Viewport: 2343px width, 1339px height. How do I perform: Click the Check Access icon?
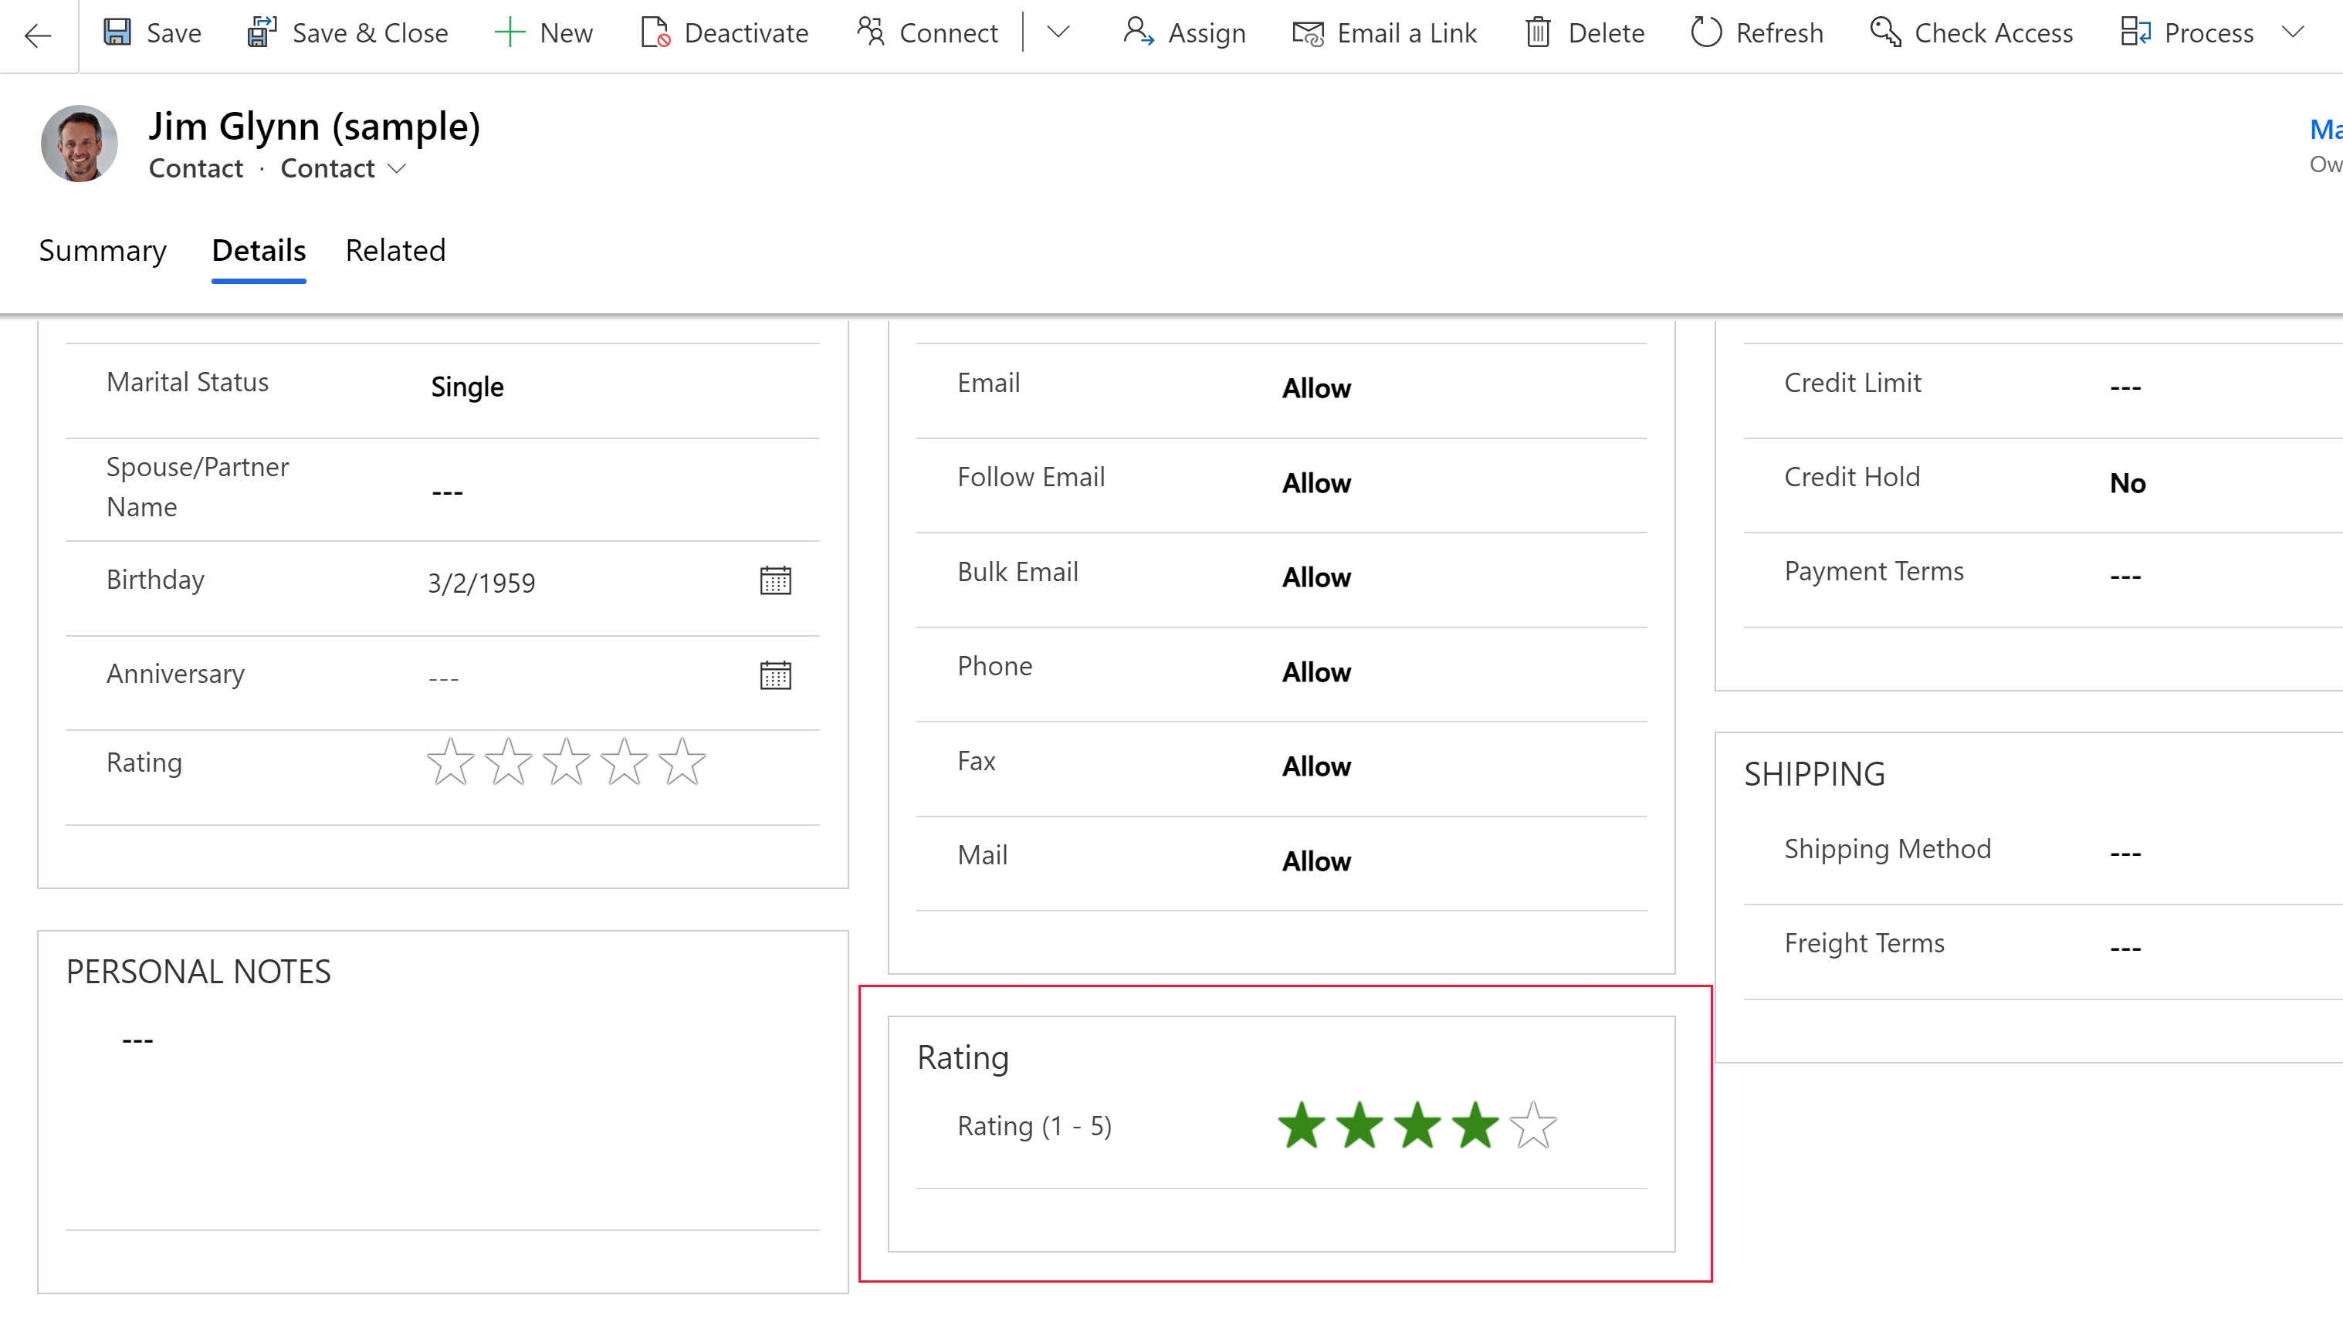click(1883, 32)
